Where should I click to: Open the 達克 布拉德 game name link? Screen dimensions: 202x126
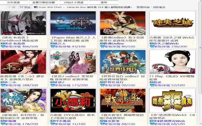tap(15, 43)
